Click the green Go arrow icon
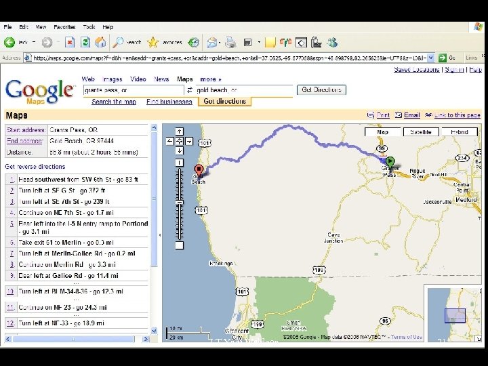The width and height of the screenshot is (488, 366). [442, 58]
